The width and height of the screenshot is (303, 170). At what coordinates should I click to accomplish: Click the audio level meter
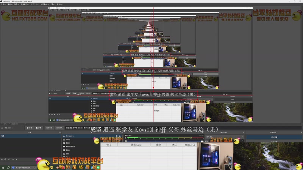[166, 138]
